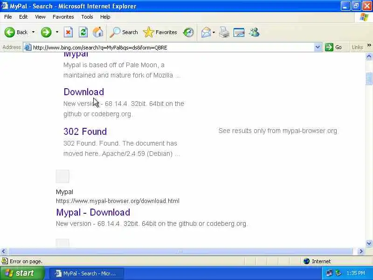Go to the Home page icon
Screen dimensions: 373x280
point(98,32)
